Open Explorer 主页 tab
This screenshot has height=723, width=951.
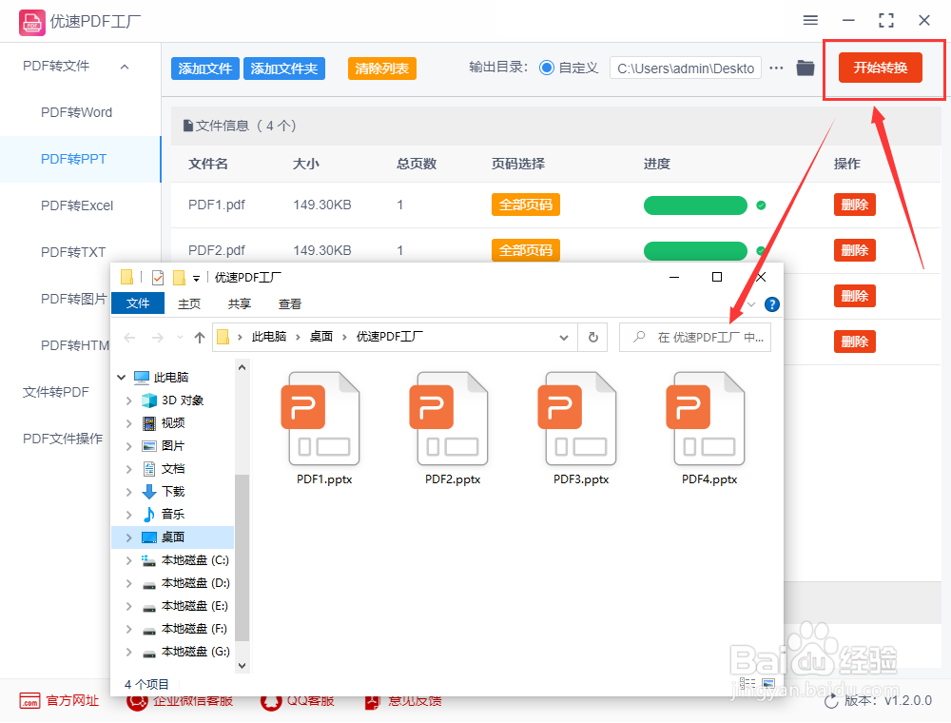(188, 303)
